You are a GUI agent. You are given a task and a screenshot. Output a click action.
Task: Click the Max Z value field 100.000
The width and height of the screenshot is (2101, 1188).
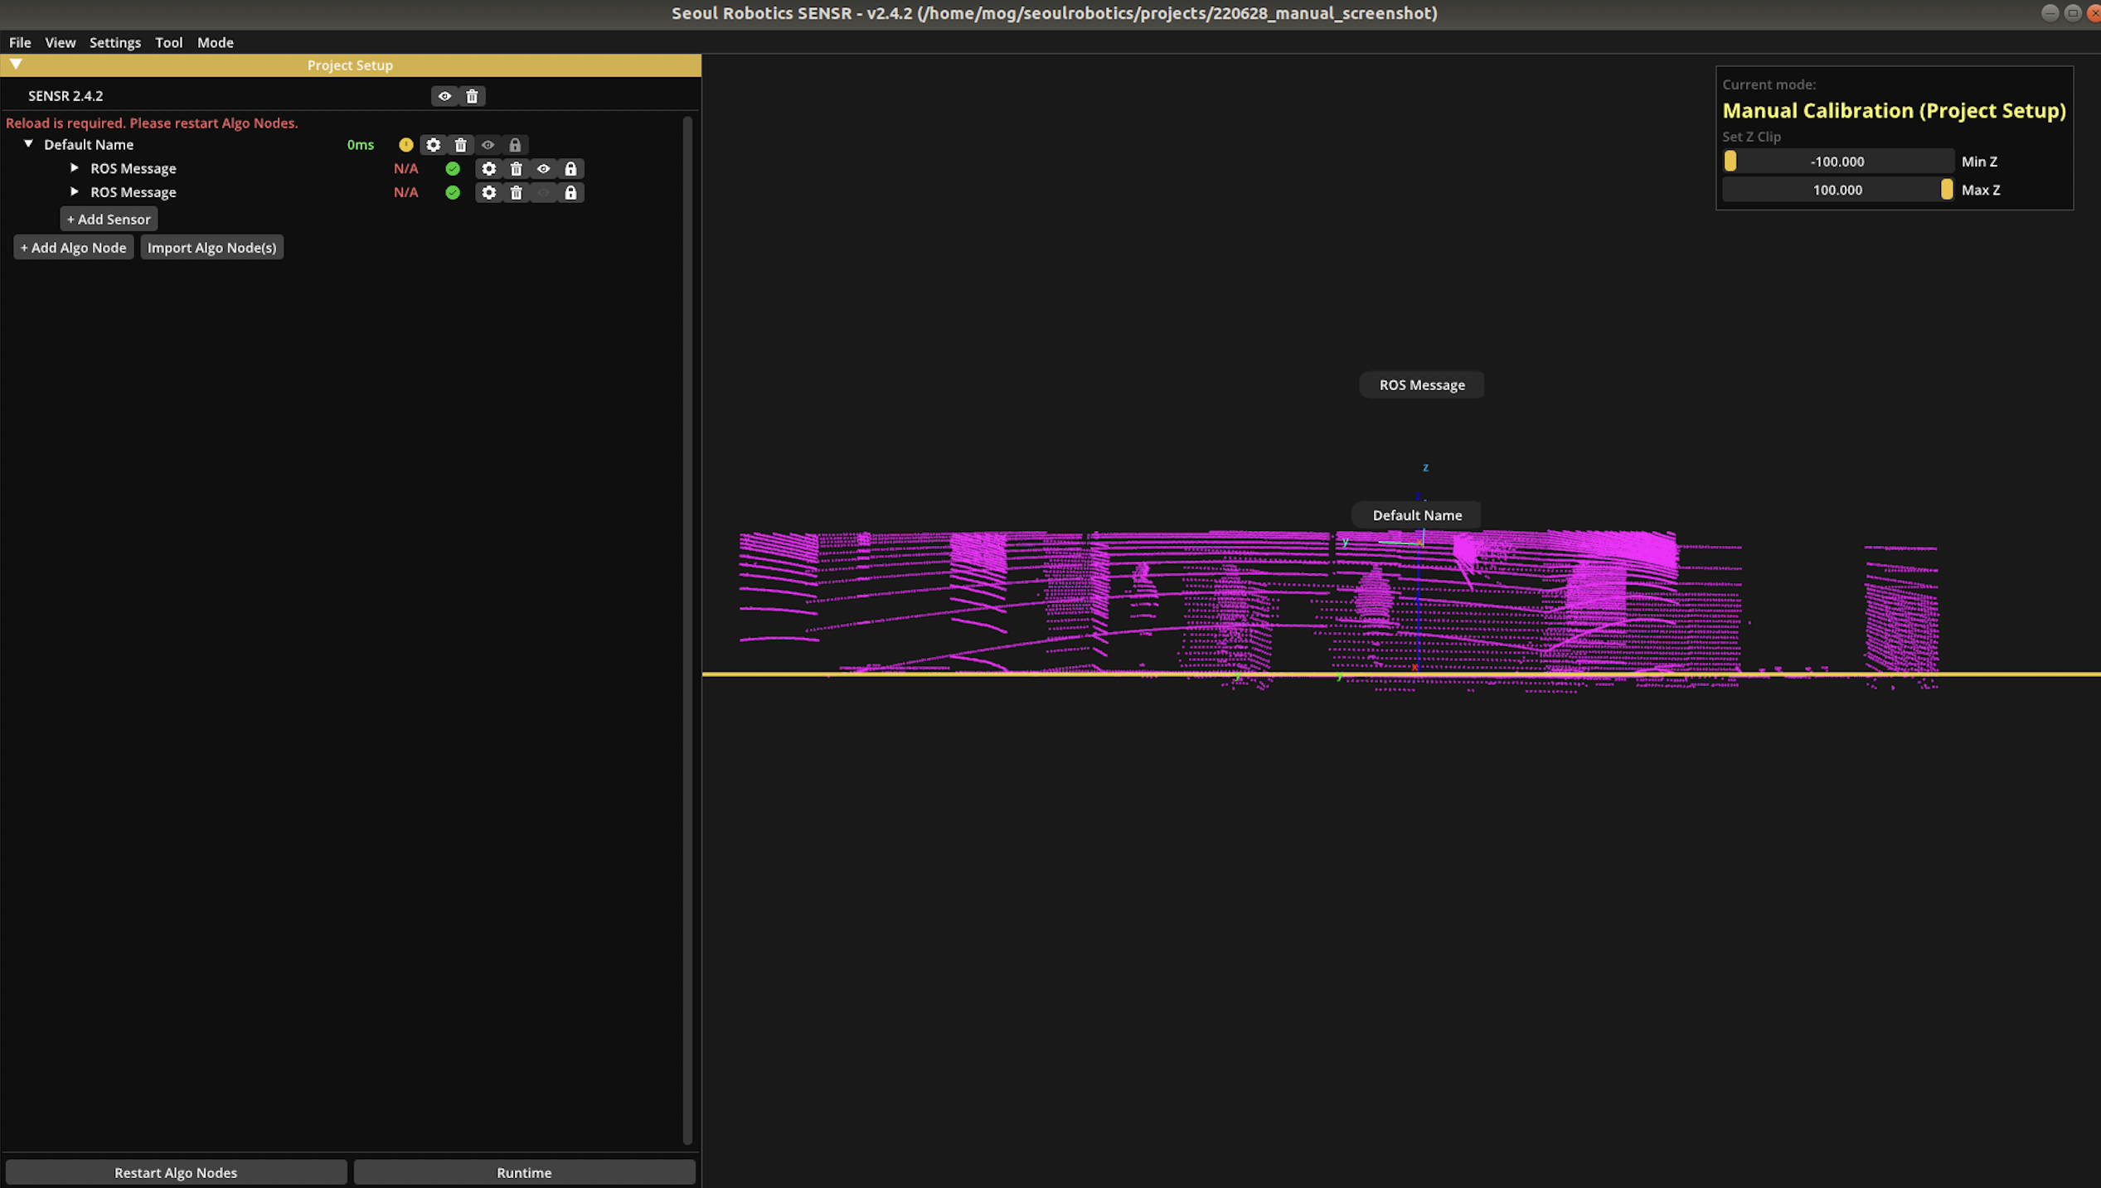point(1837,190)
